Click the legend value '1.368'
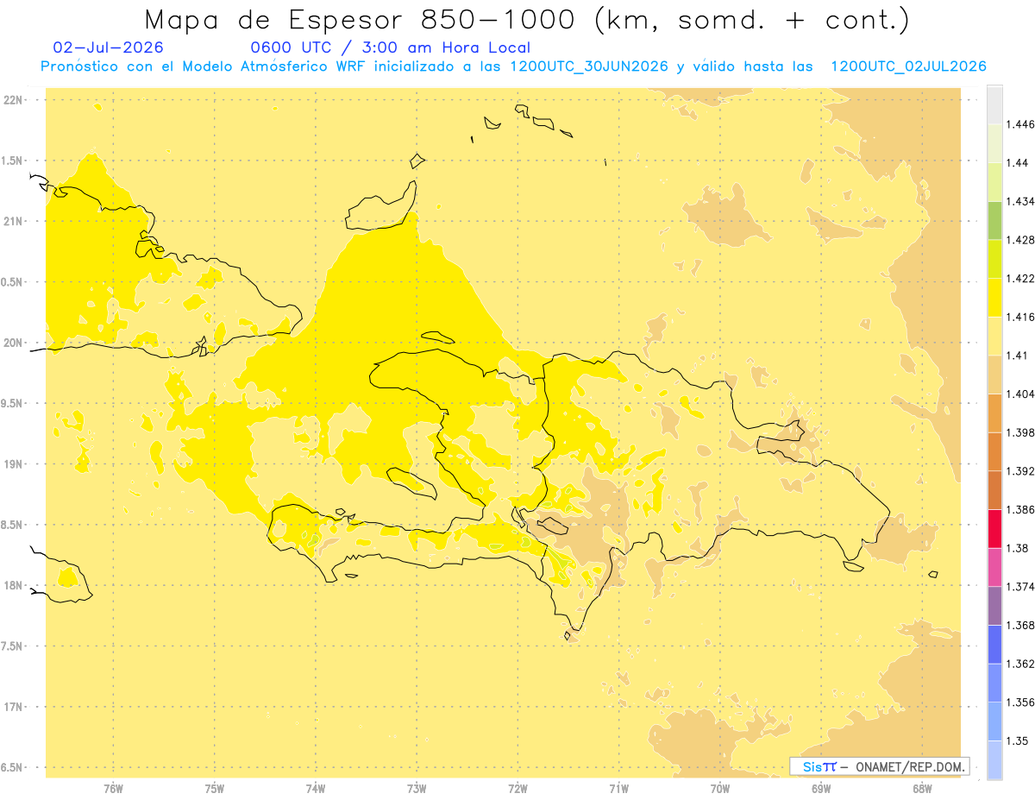 coord(1021,626)
